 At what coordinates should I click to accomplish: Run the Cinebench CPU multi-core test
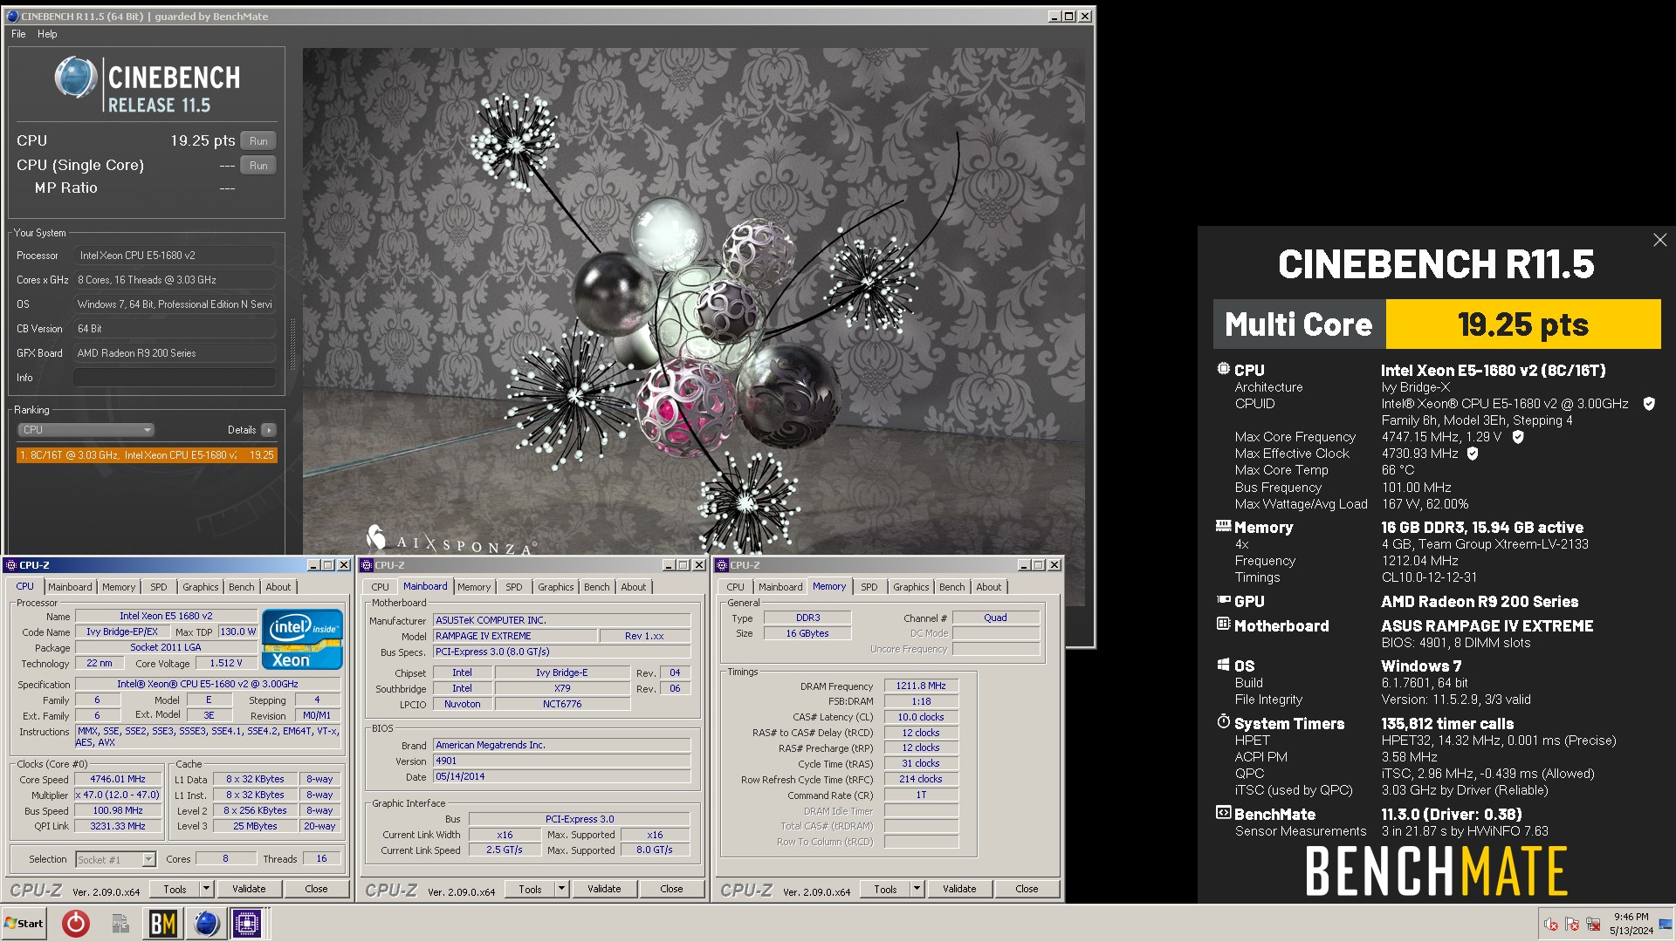click(258, 141)
